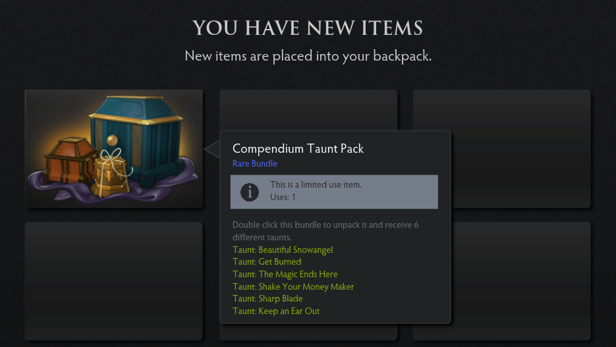Image resolution: width=616 pixels, height=347 pixels.
Task: Click the empty slot above the tooltip
Action: (x=308, y=110)
